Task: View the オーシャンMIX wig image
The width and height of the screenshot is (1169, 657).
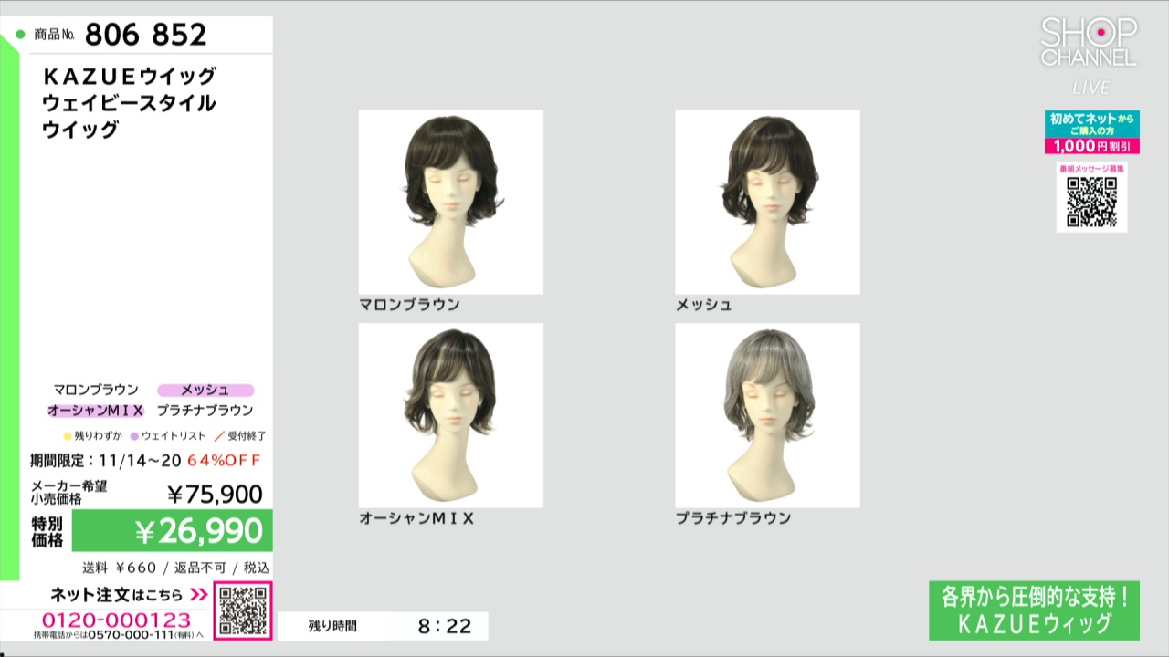Action: point(451,415)
